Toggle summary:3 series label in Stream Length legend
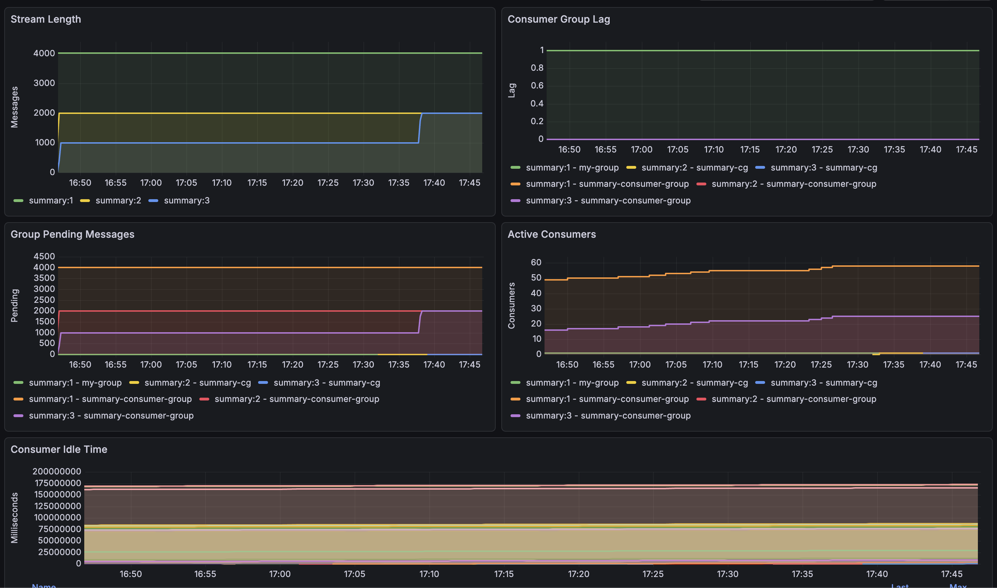 click(x=187, y=201)
